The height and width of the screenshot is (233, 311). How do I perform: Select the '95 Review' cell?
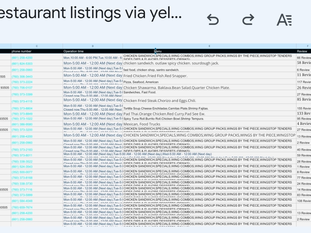[x=304, y=119]
